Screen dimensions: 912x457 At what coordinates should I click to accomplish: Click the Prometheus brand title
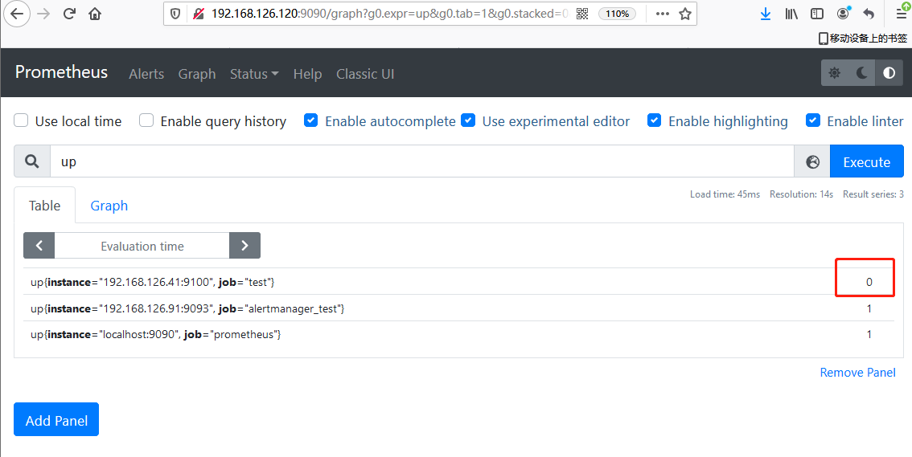pos(61,72)
